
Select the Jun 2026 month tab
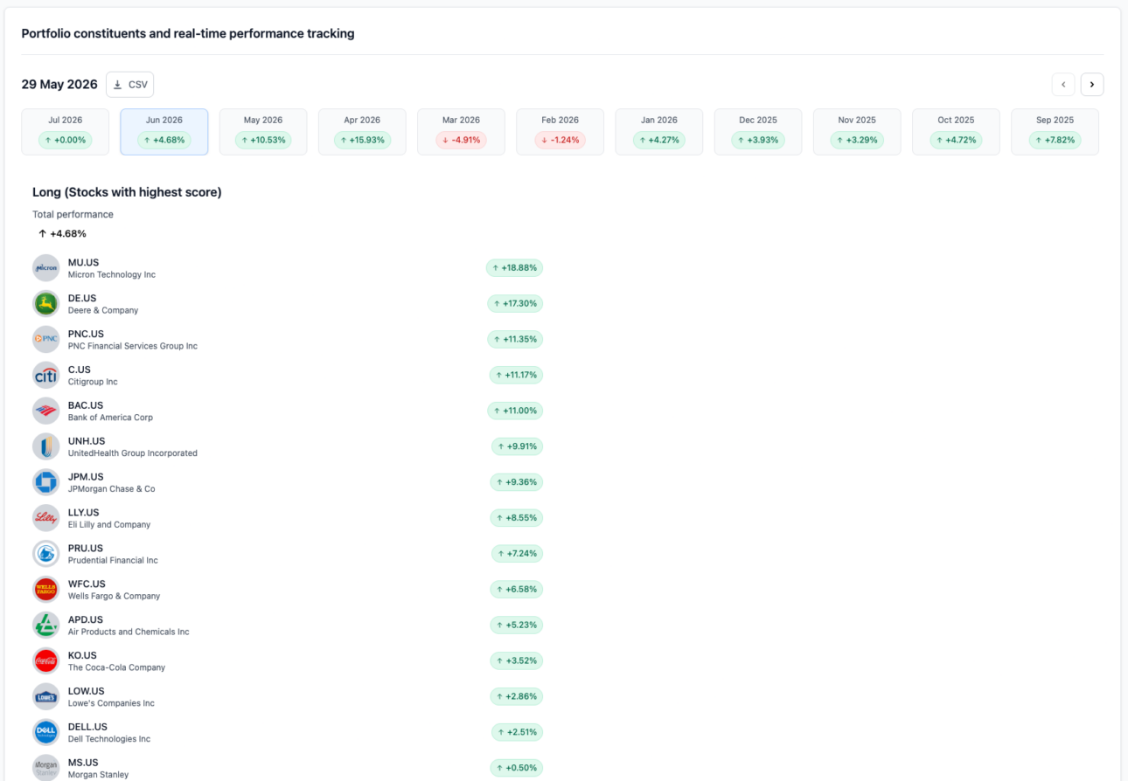click(164, 132)
